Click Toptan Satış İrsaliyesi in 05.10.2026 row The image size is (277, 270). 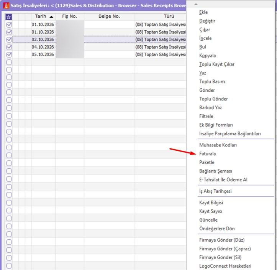[161, 54]
